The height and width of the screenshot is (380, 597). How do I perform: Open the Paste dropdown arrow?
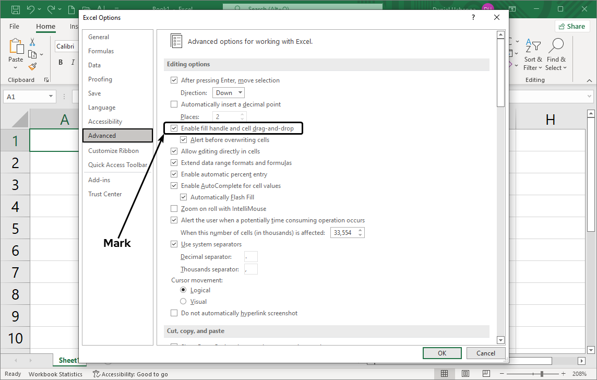(16, 68)
